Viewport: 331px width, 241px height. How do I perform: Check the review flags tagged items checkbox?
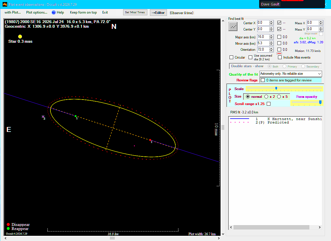tap(263, 80)
